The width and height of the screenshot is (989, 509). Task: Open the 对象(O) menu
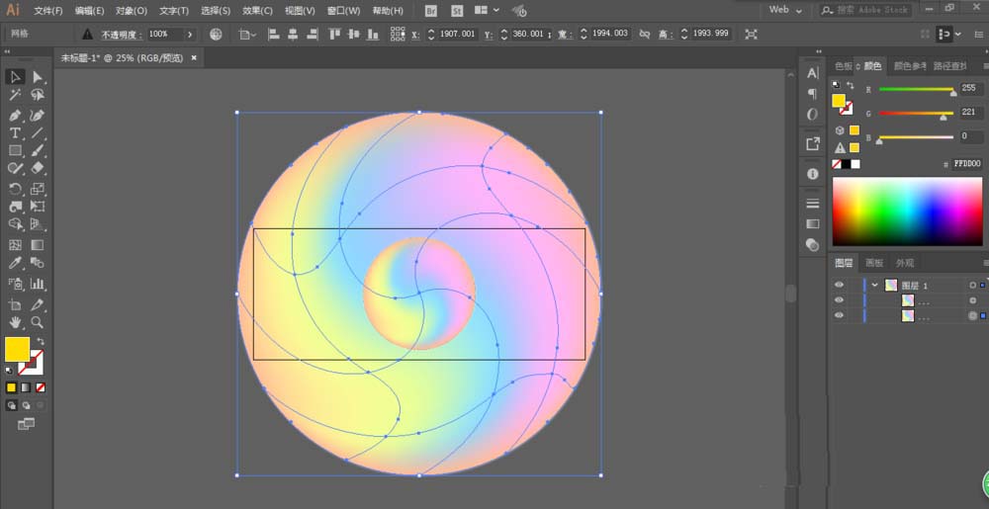[132, 11]
